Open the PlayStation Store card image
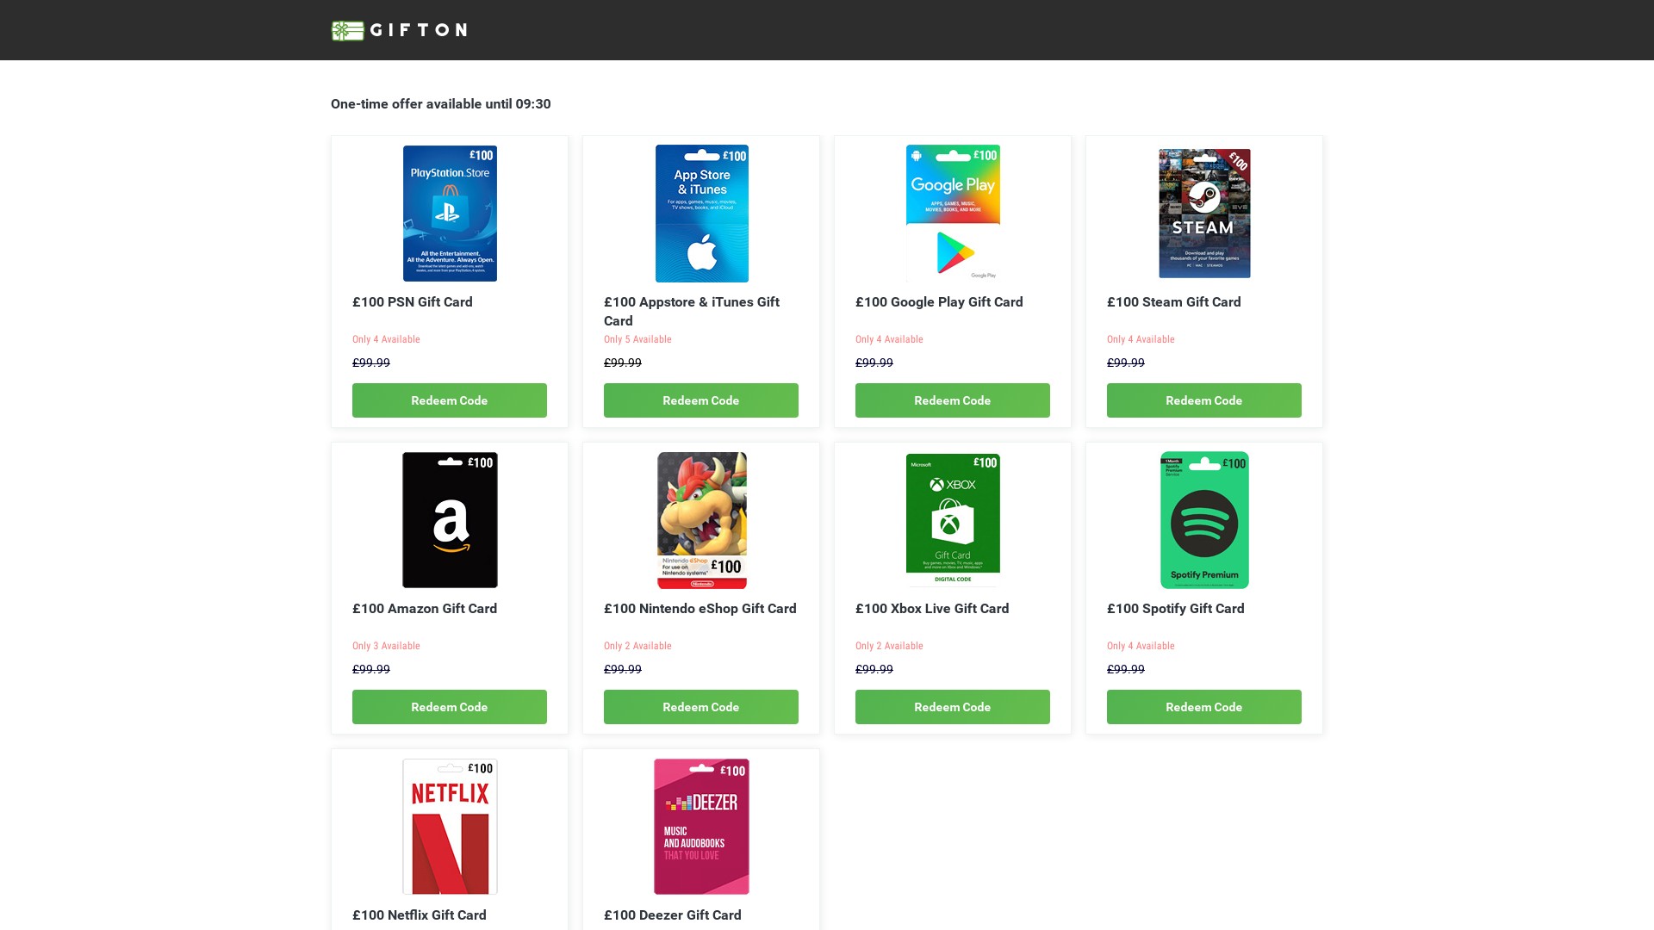 point(450,214)
